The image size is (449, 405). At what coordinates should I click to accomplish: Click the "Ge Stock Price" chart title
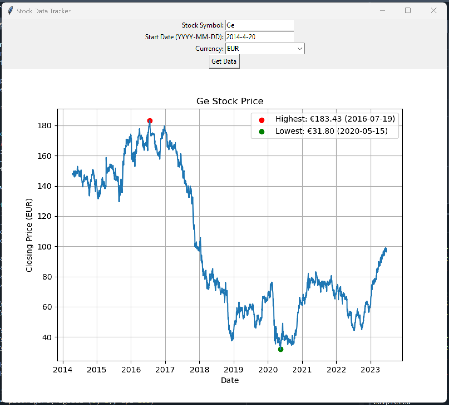tap(230, 101)
